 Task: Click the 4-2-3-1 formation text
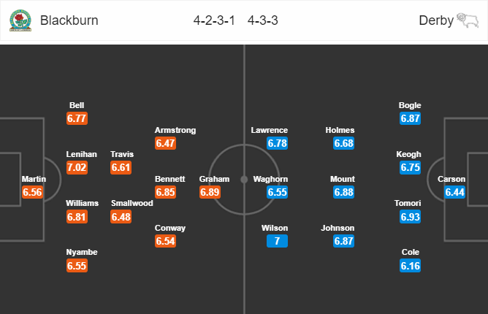coord(214,20)
